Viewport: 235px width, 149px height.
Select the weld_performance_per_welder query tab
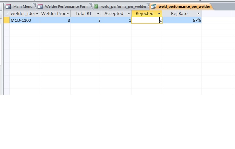pyautogui.click(x=181, y=7)
